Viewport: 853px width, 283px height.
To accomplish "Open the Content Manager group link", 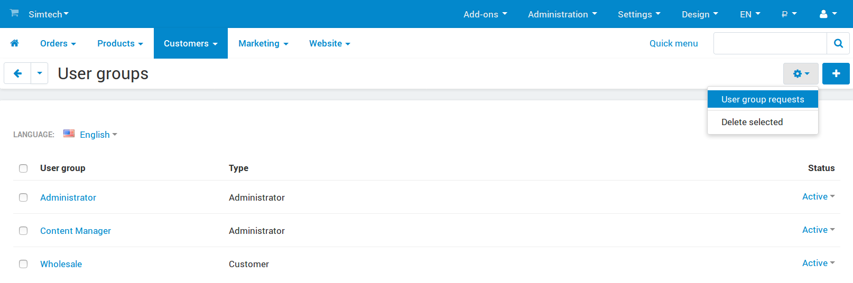I will (x=76, y=231).
